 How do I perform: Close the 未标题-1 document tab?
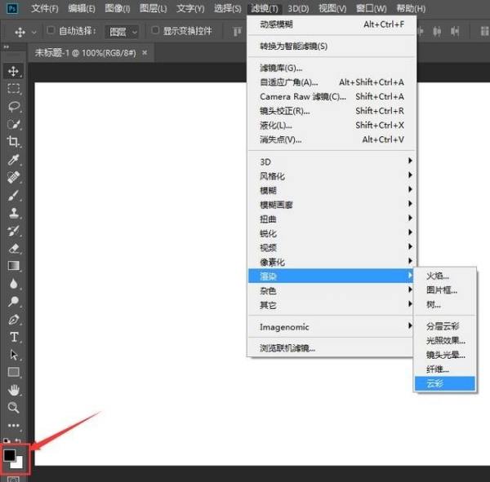click(x=145, y=53)
